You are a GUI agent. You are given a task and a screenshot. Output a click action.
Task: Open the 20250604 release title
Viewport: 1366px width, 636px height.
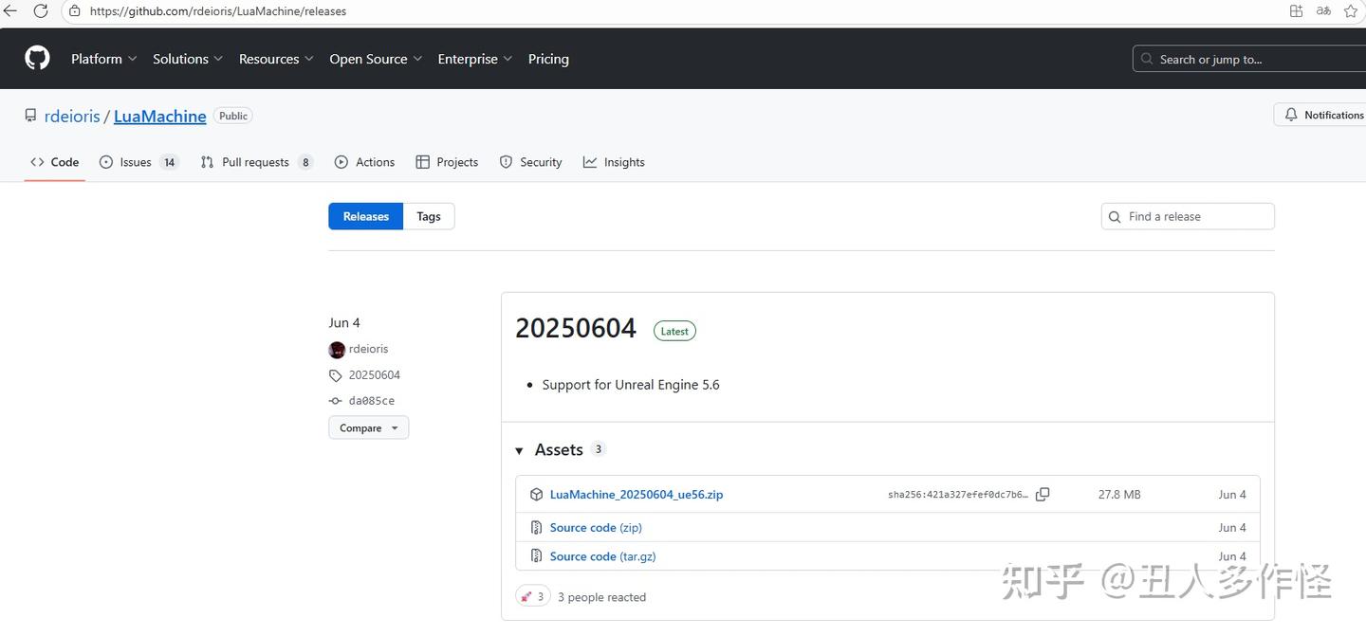tap(576, 328)
